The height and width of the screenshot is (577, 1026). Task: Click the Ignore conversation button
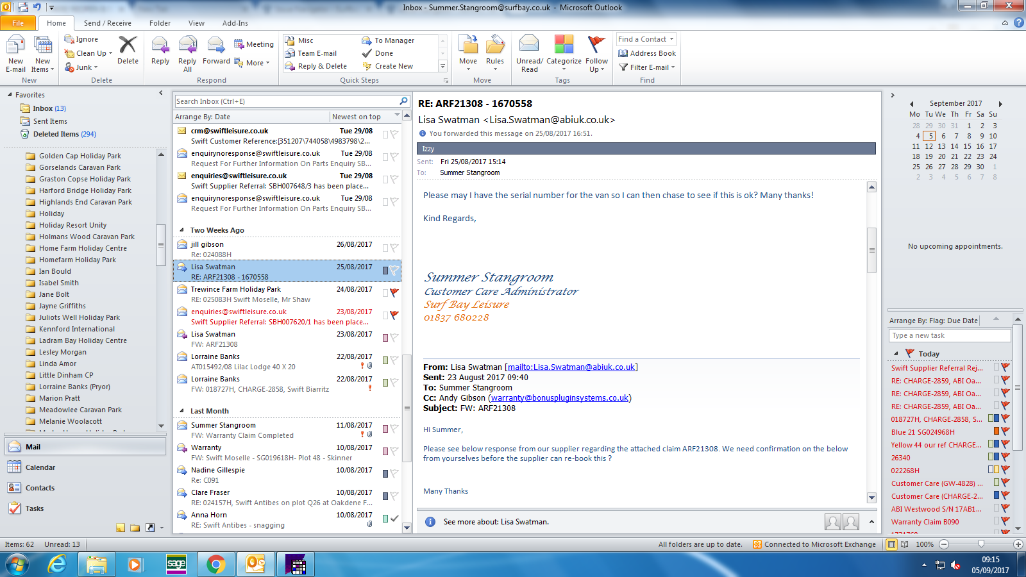pos(81,39)
